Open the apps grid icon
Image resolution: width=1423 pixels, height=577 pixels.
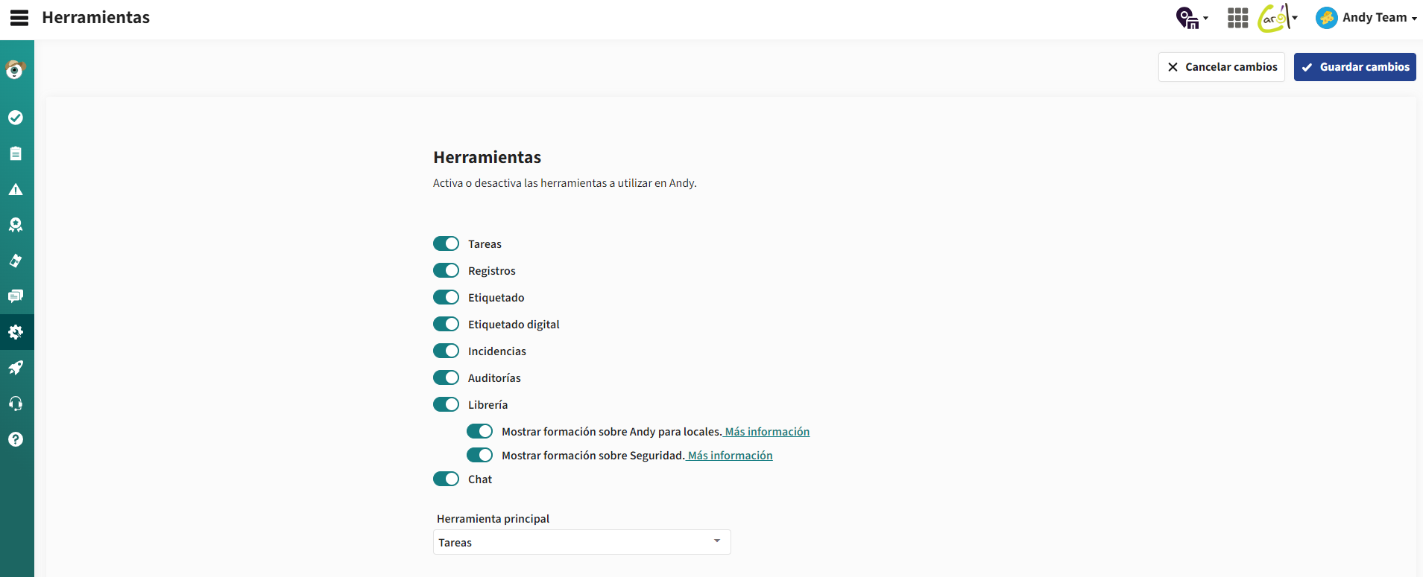[x=1237, y=18]
